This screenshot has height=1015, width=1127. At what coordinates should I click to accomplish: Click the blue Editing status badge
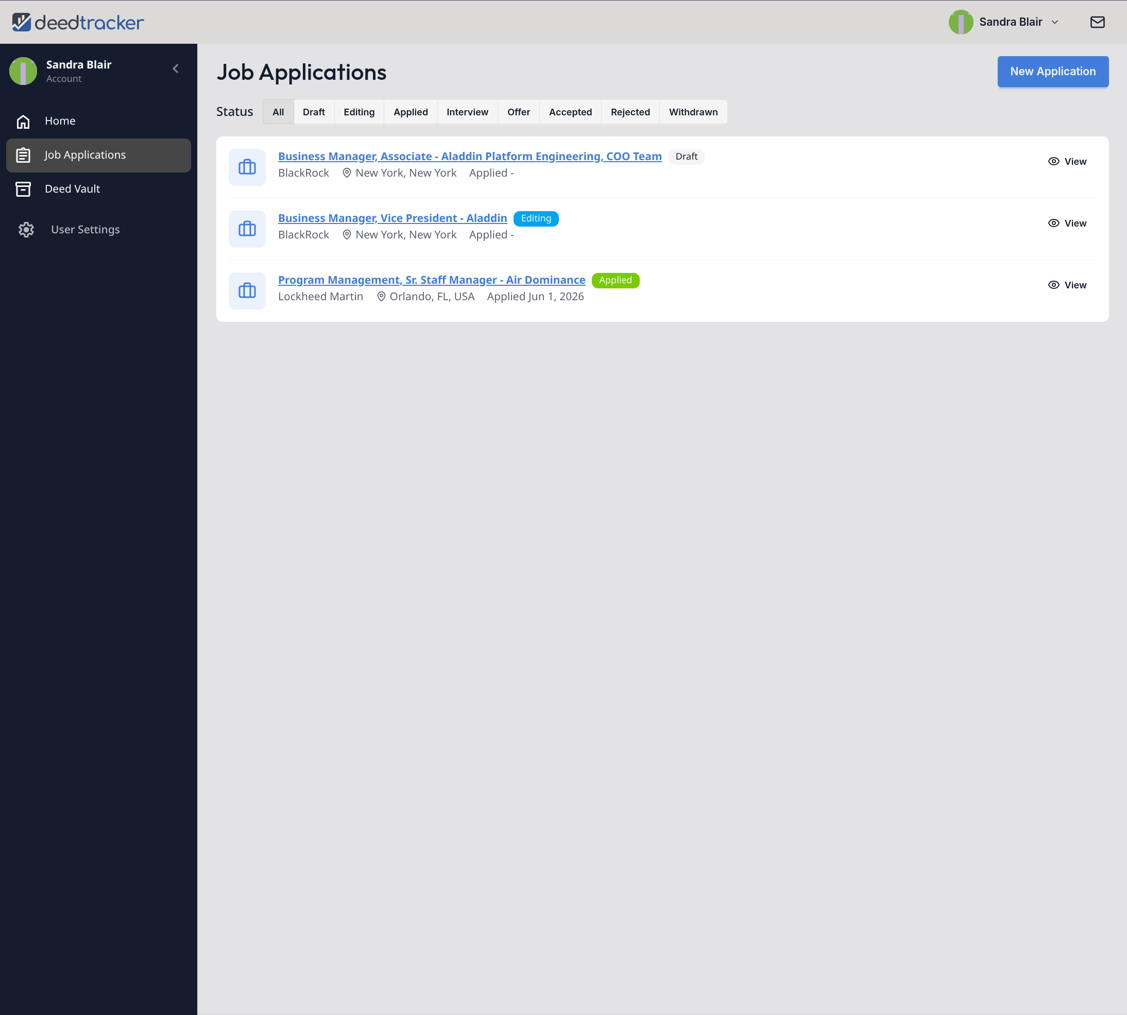point(536,219)
